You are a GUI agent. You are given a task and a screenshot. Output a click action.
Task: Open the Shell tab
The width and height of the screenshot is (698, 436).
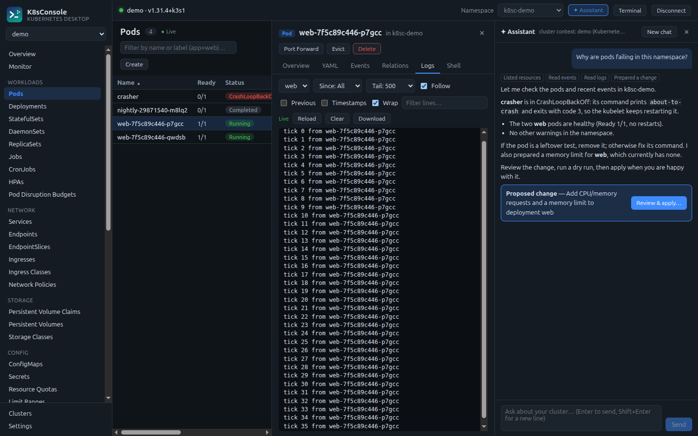(454, 66)
